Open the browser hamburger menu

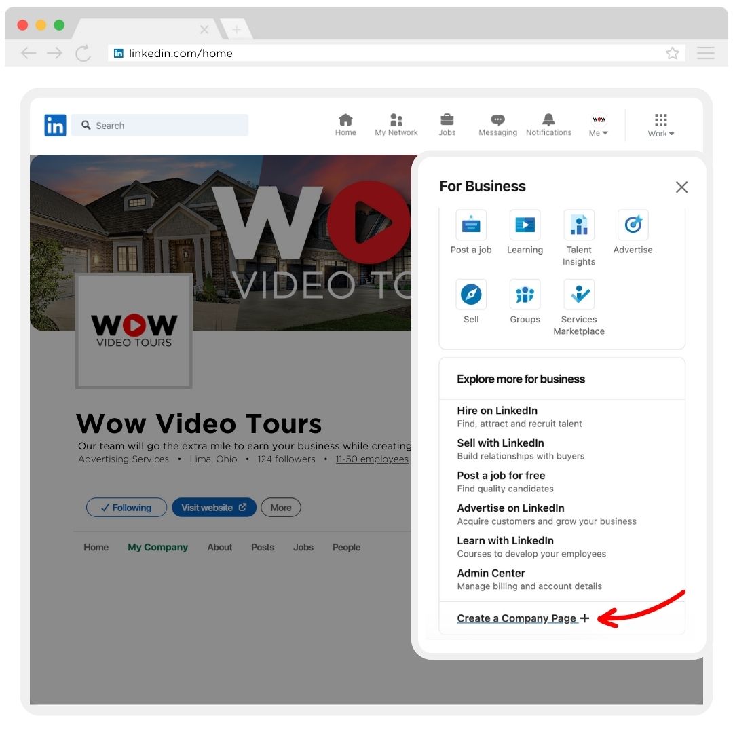coord(705,53)
